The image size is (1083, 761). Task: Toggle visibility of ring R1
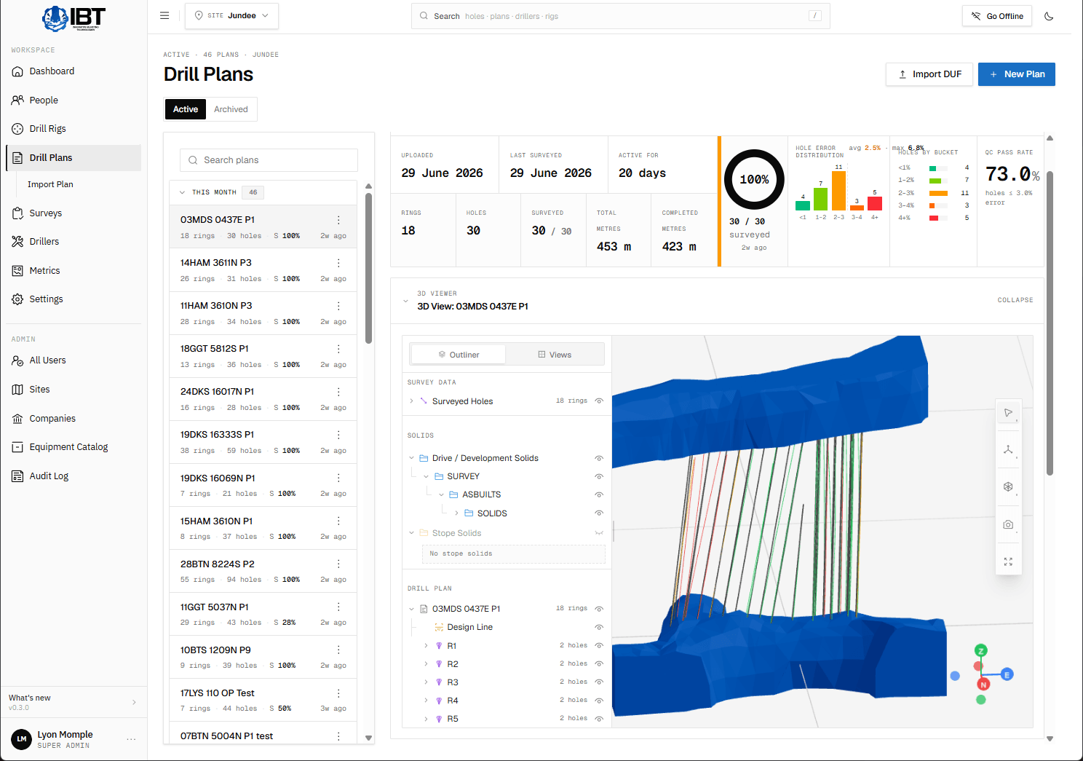(x=599, y=645)
